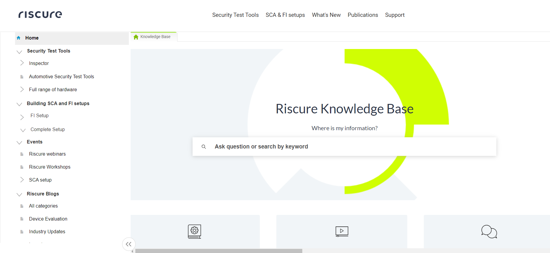
Task: Click the horizontal scrollbar thumb
Action: [x=219, y=251]
